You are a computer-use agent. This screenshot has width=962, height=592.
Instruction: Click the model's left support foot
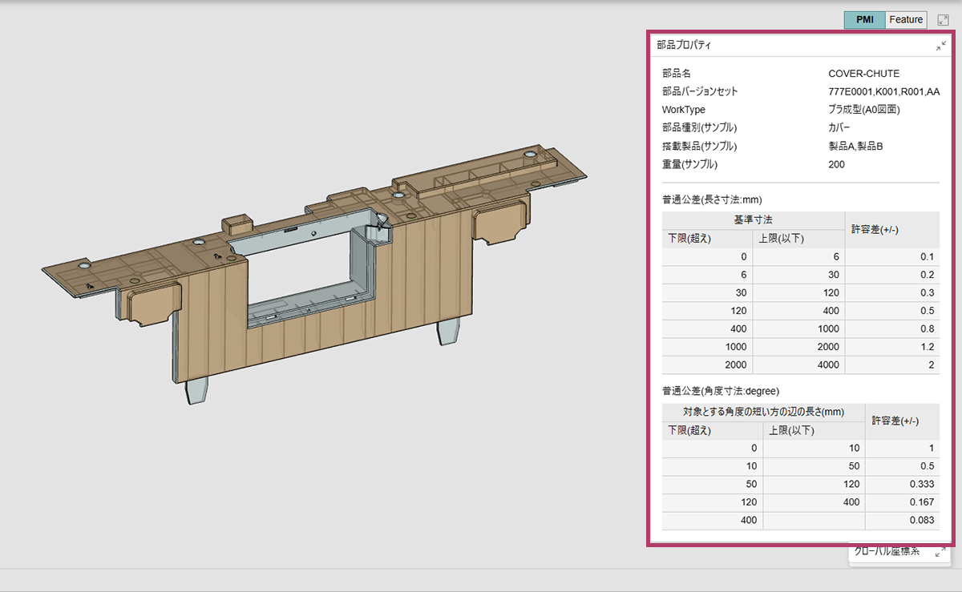tap(196, 391)
